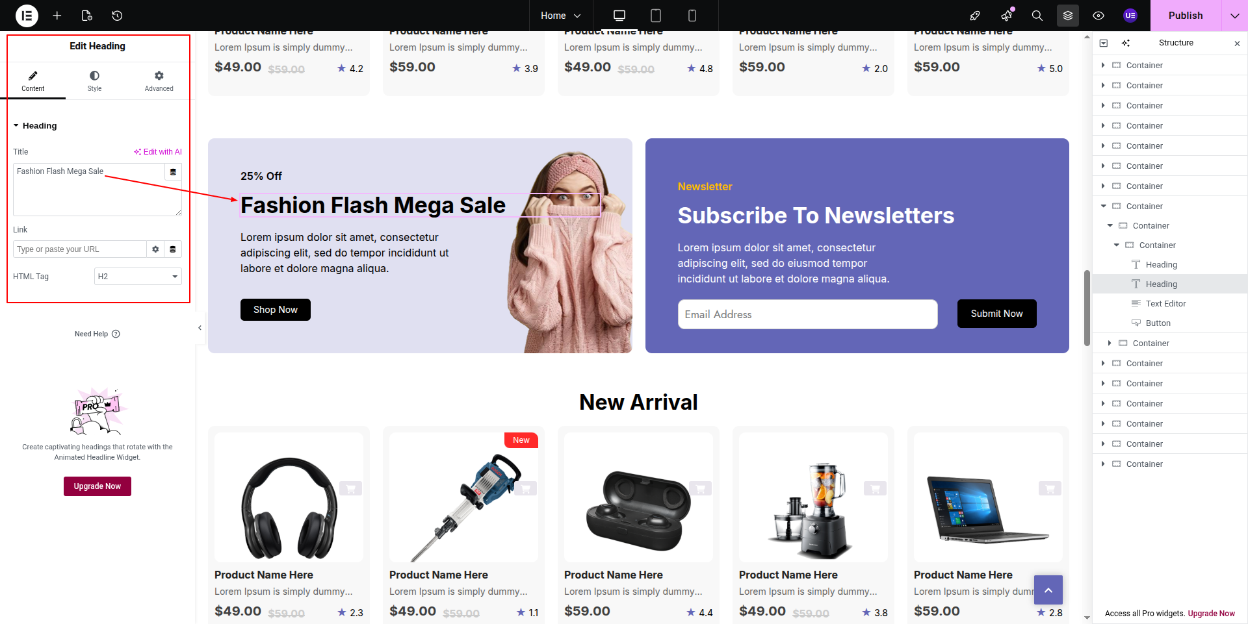Image resolution: width=1248 pixels, height=624 pixels.
Task: Click the Link URL input field
Action: (80, 249)
